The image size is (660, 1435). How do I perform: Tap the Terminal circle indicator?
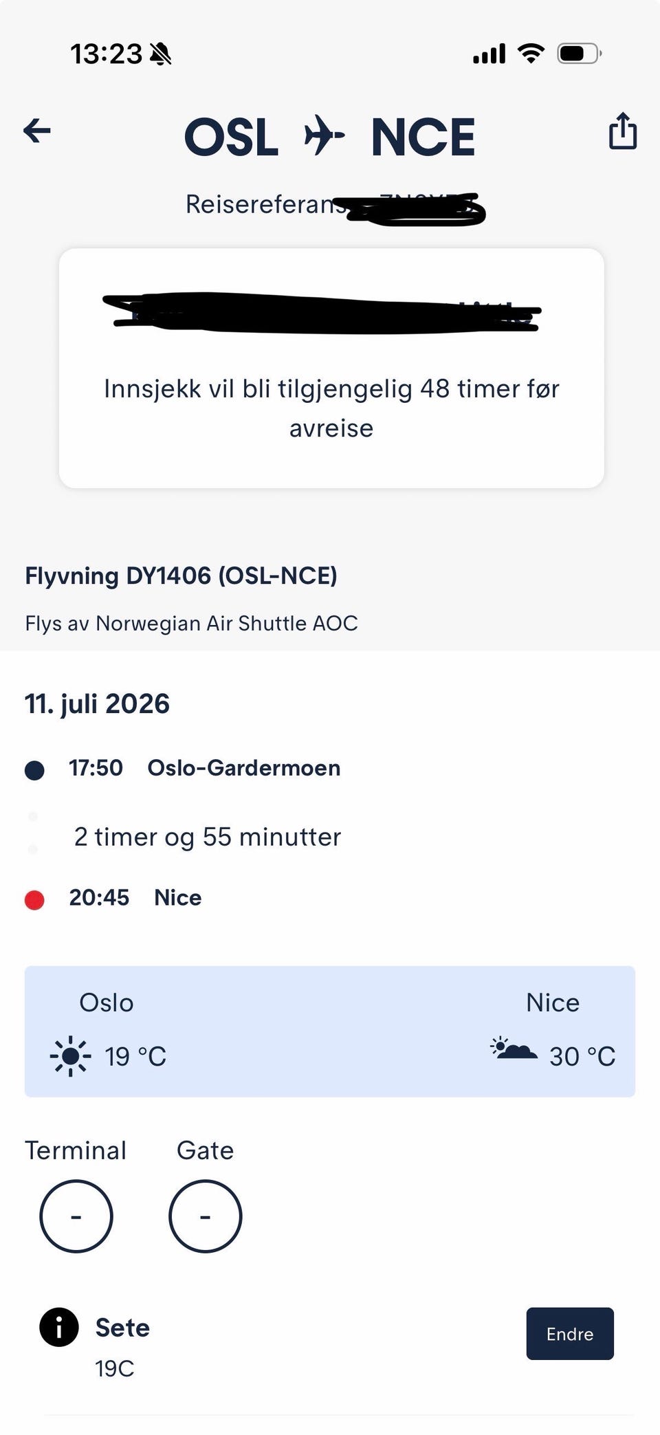pyautogui.click(x=76, y=1216)
